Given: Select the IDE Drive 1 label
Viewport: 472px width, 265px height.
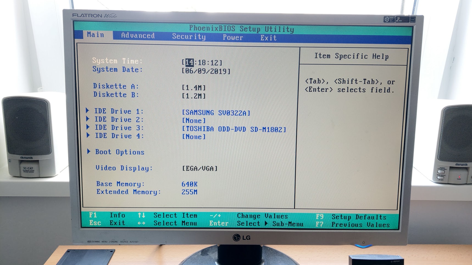Looking at the screenshot, I should point(119,111).
